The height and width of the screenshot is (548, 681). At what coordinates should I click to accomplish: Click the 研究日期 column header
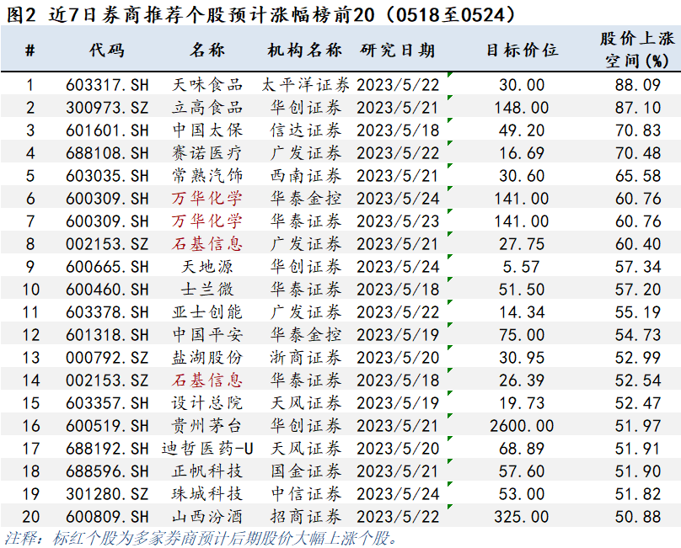tap(398, 50)
